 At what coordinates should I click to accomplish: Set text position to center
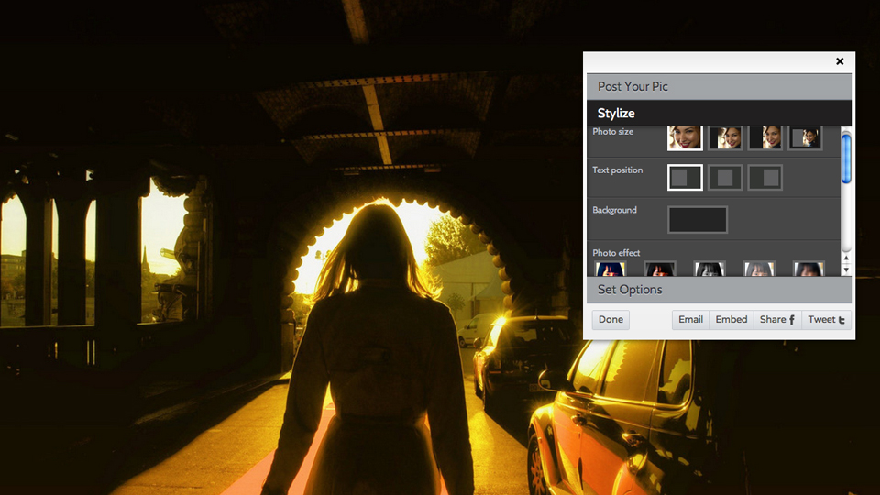pos(725,178)
